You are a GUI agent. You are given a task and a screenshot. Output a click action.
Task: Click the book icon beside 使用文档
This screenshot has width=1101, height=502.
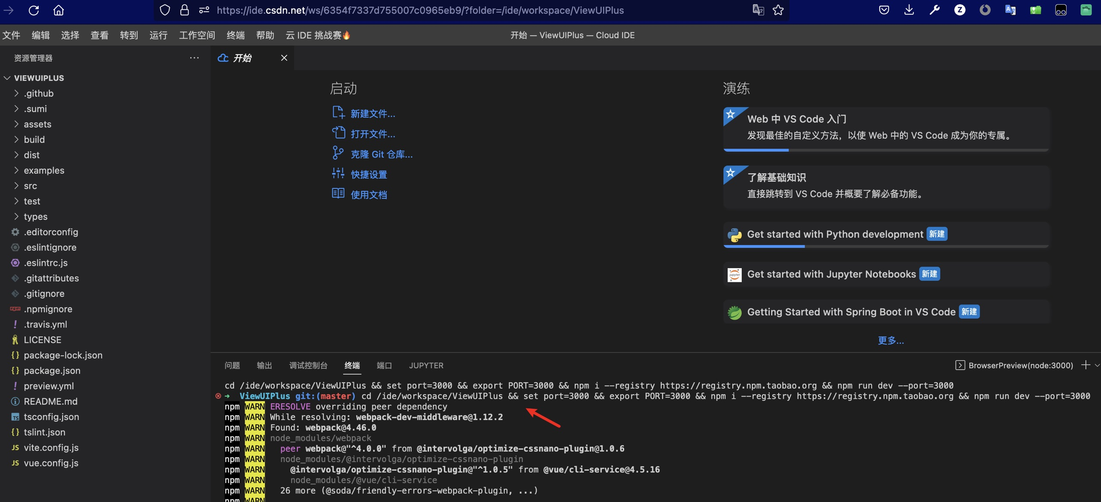tap(338, 193)
